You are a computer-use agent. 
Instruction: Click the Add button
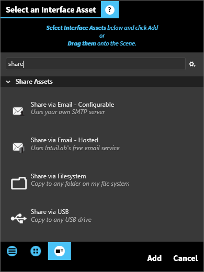pyautogui.click(x=154, y=258)
